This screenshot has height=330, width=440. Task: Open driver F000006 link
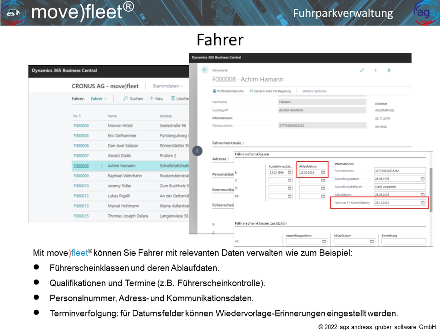pos(81,146)
